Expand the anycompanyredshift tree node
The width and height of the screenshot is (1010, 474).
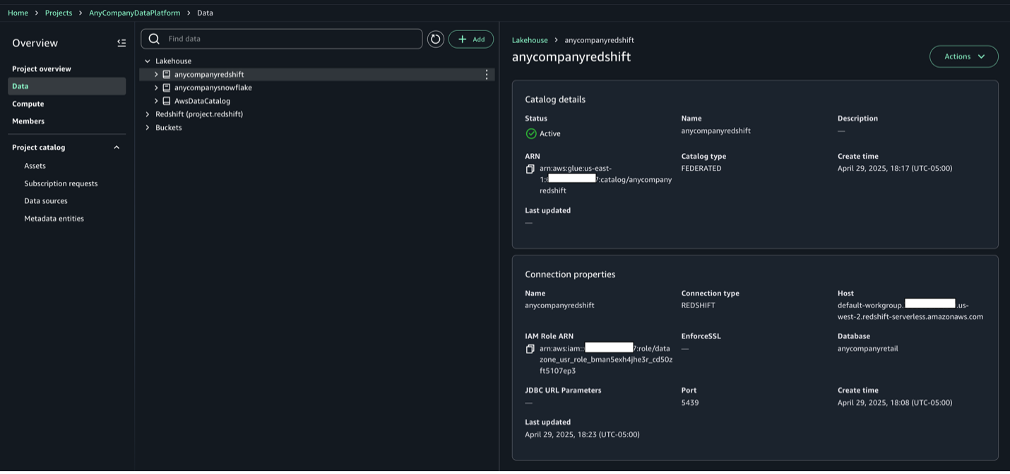(156, 74)
